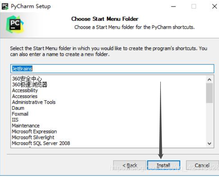This screenshot has height=178, width=219.
Task: Select Microsoft SQL Server 2008 folder
Action: coord(41,143)
